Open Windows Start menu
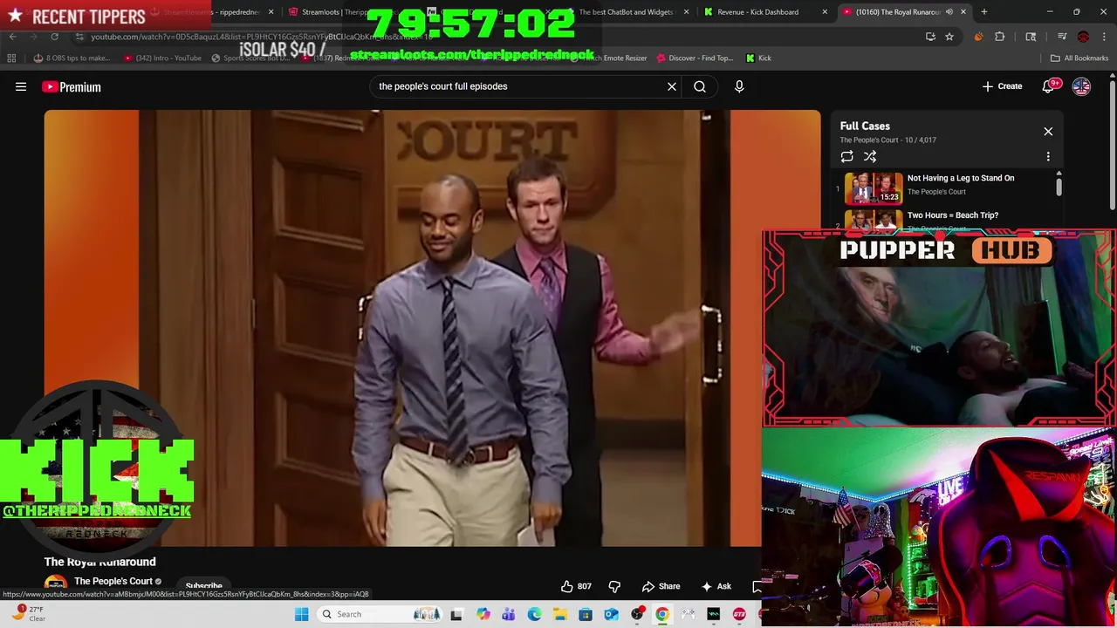The height and width of the screenshot is (628, 1117). point(301,614)
